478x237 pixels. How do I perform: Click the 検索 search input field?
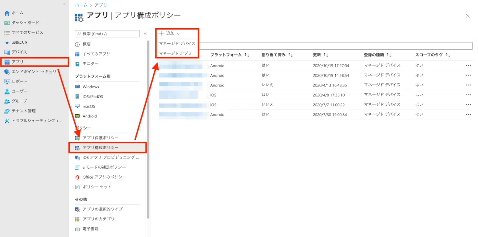coord(108,34)
